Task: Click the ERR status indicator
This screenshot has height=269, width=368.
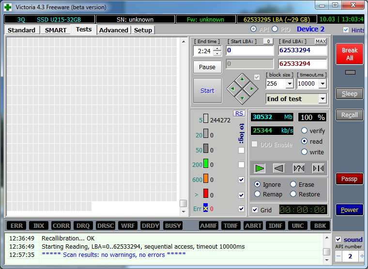Action: point(16,225)
